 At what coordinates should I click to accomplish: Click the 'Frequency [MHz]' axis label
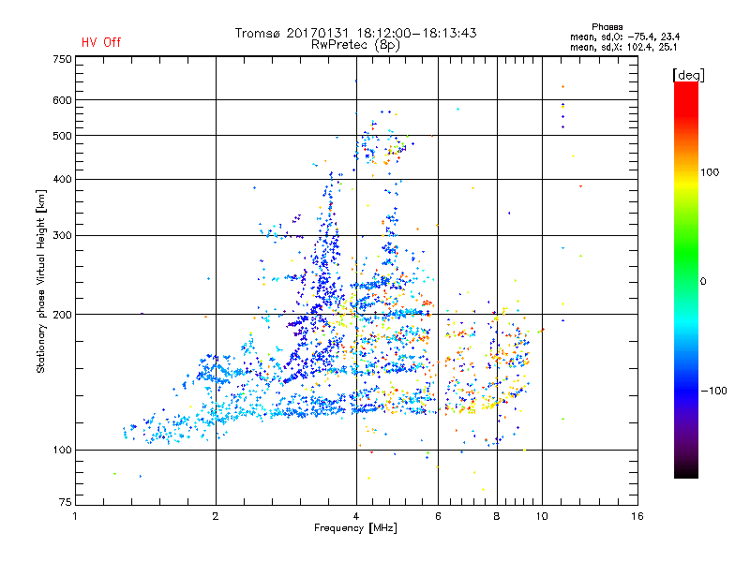point(355,528)
